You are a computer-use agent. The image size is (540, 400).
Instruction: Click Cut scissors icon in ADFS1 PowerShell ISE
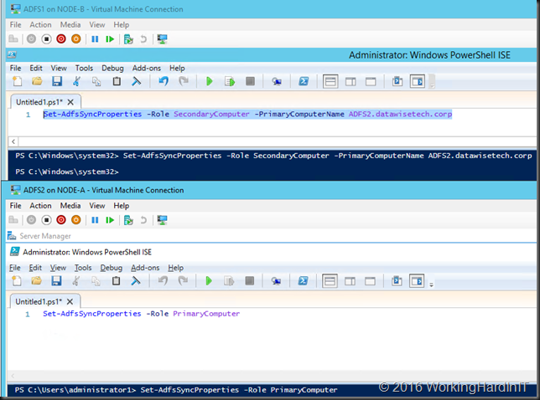pos(77,81)
